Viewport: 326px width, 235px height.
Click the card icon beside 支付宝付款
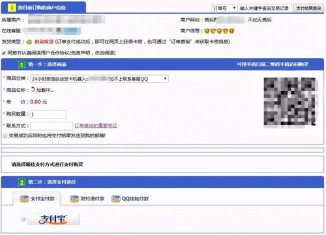[x=24, y=199]
